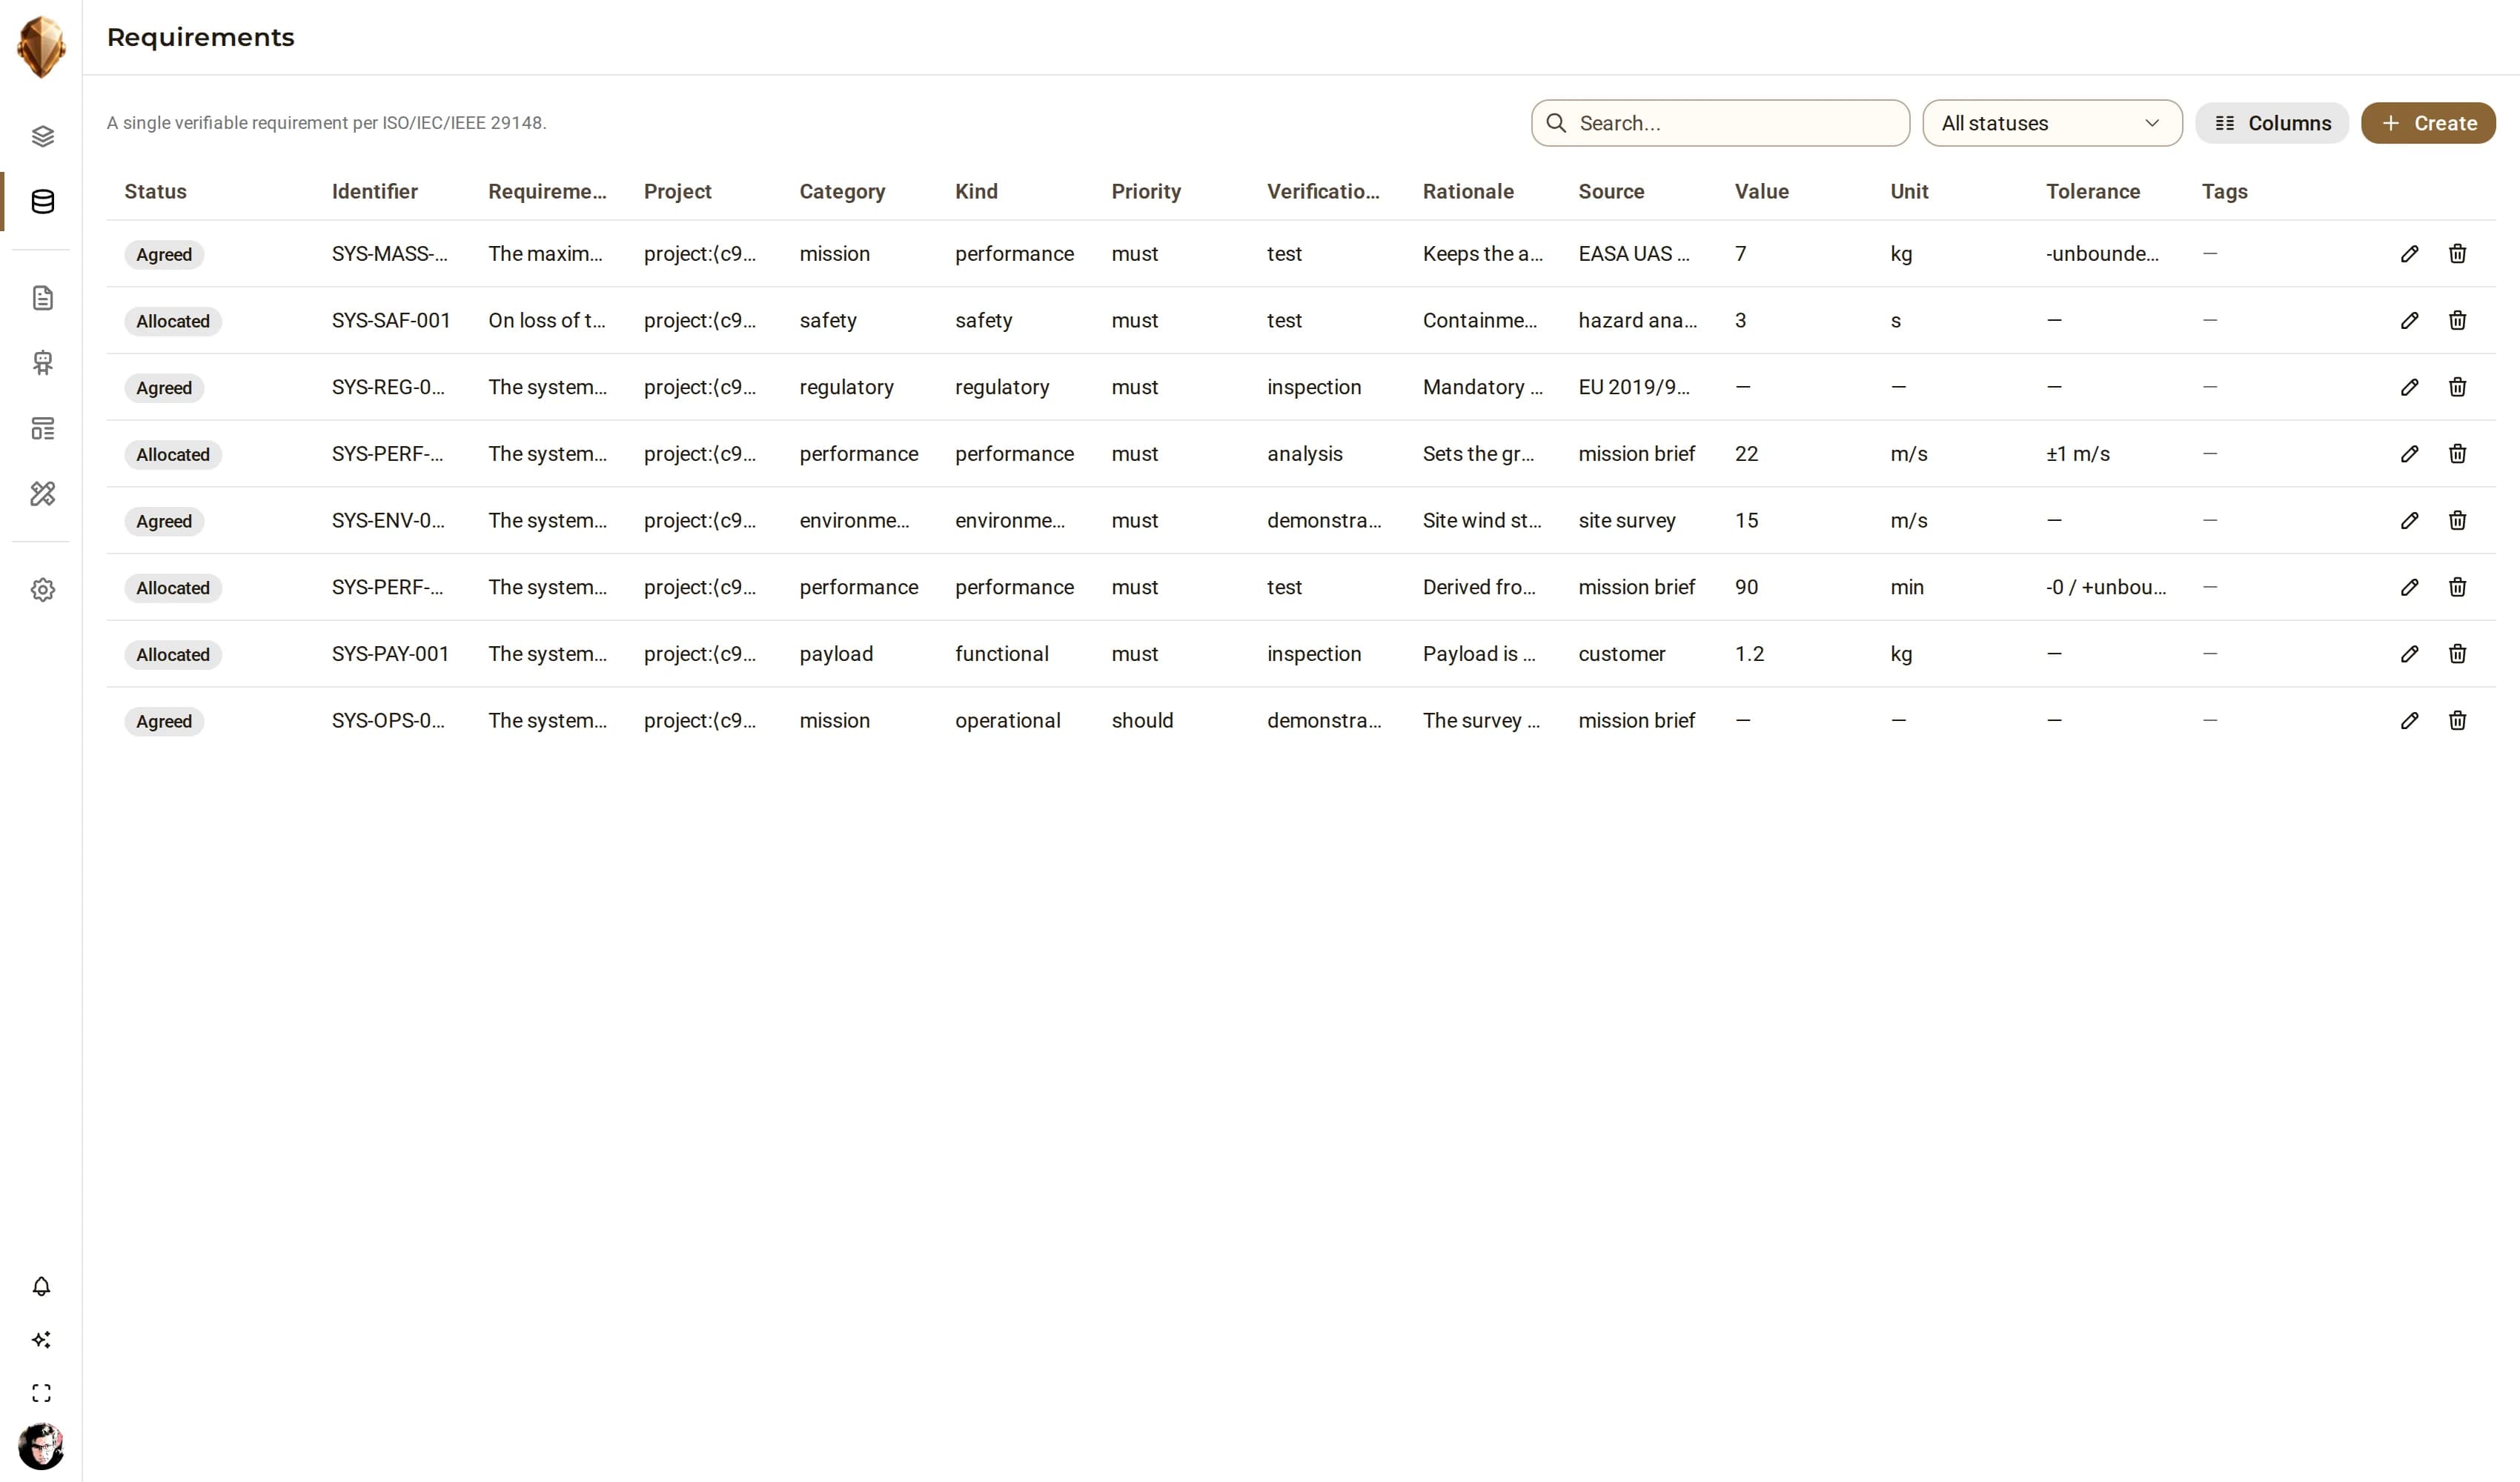
Task: Edit the SYS-SAF-001 requirement
Action: coord(2409,321)
